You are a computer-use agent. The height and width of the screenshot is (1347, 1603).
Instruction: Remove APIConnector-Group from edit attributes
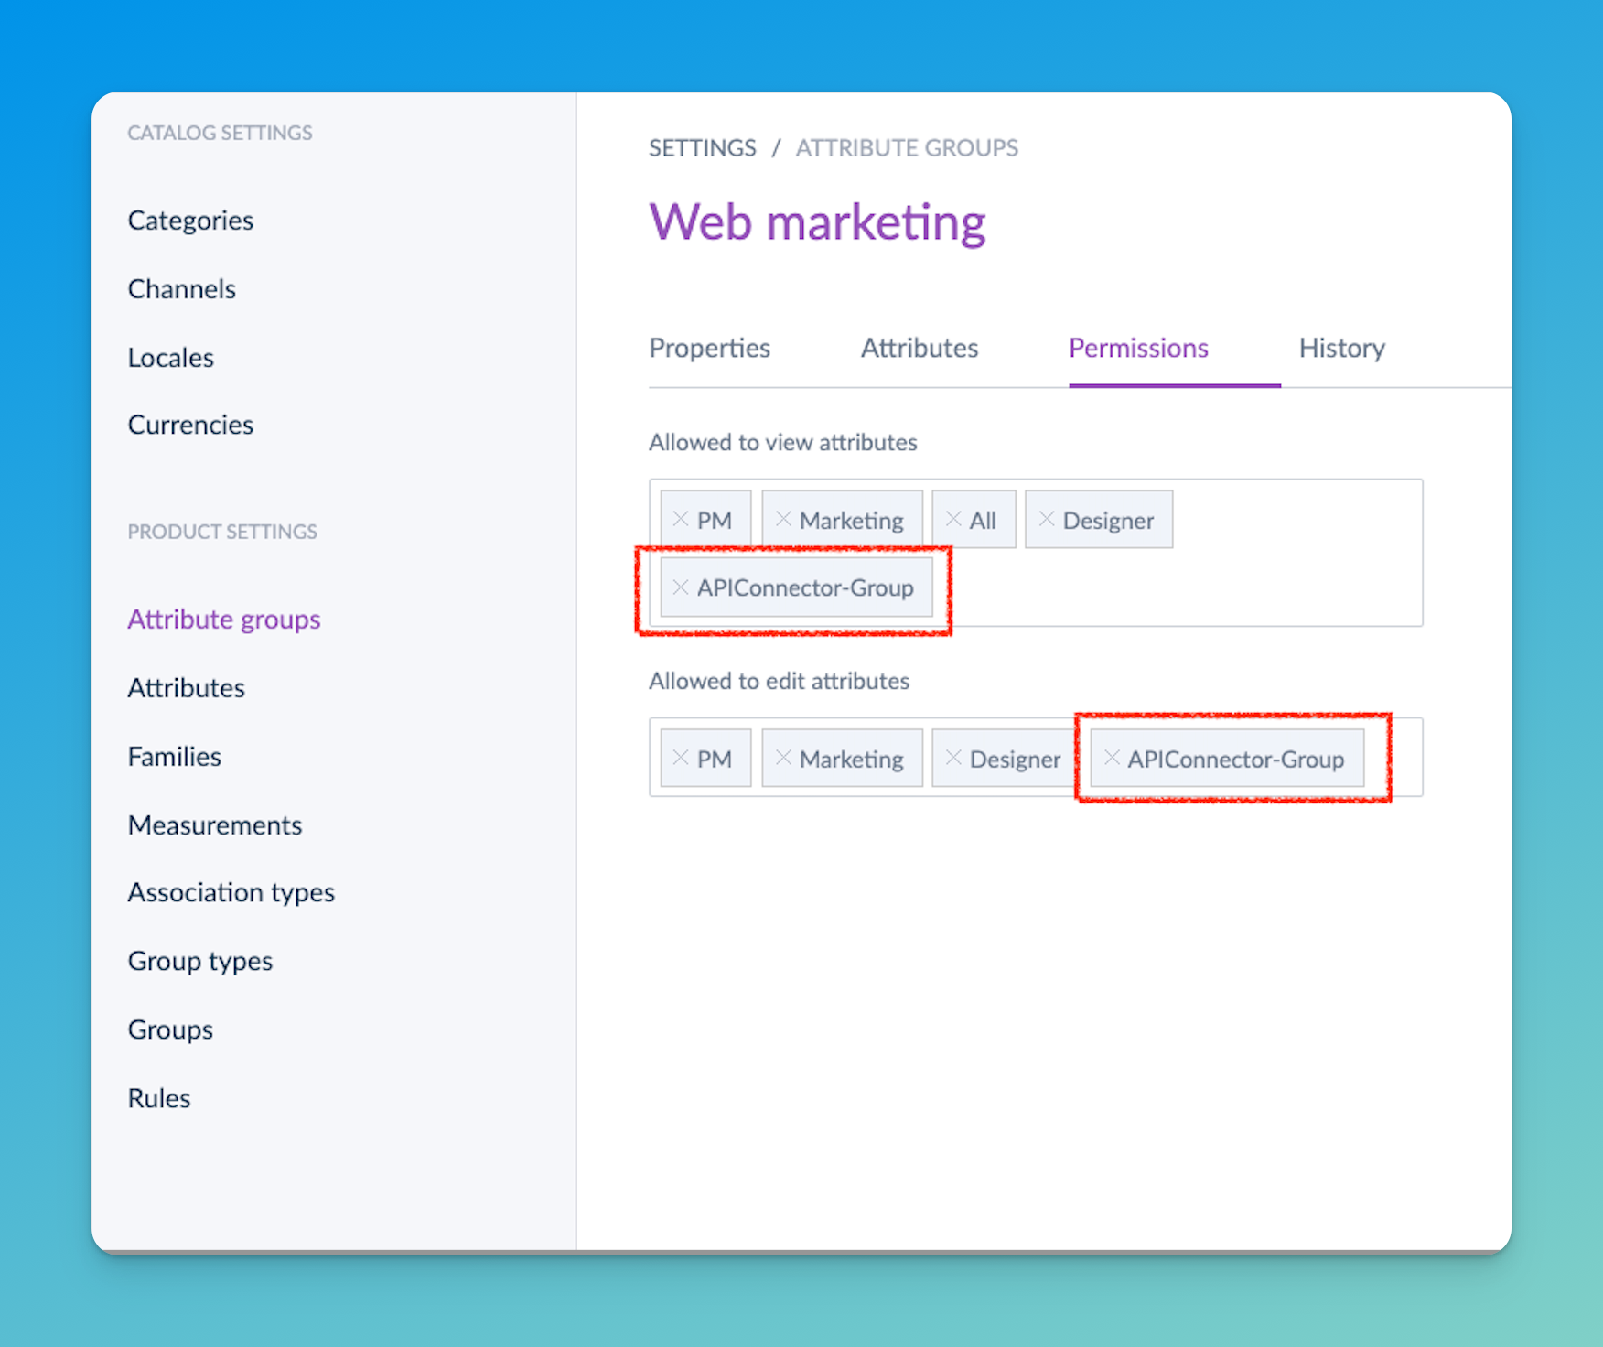point(1112,758)
